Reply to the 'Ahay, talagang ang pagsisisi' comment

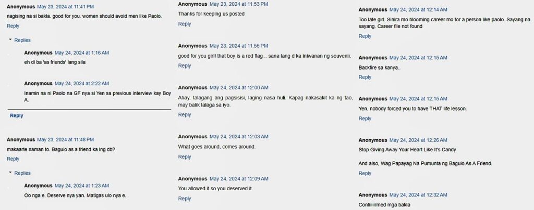click(185, 115)
